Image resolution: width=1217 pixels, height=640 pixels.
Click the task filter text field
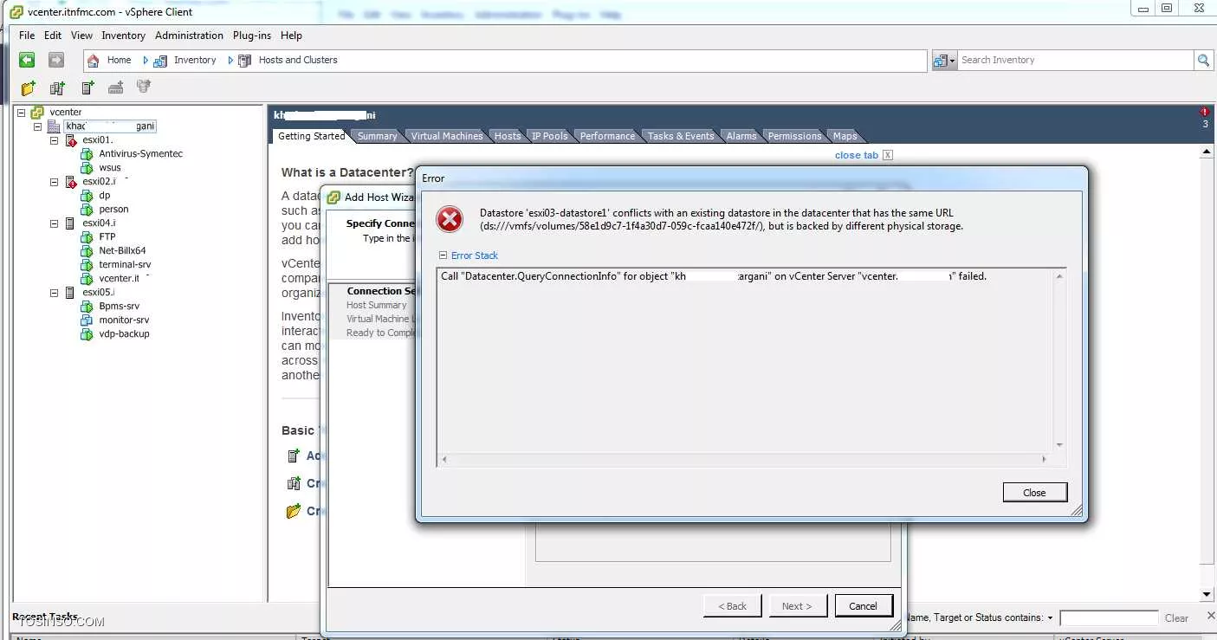pyautogui.click(x=1109, y=618)
